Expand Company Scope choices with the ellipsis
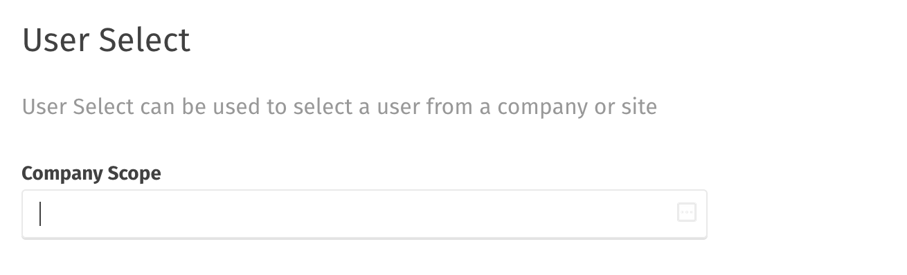The image size is (907, 275). tap(686, 213)
